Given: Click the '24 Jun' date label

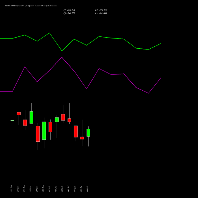Looking at the screenshot, I should (x=24, y=188).
